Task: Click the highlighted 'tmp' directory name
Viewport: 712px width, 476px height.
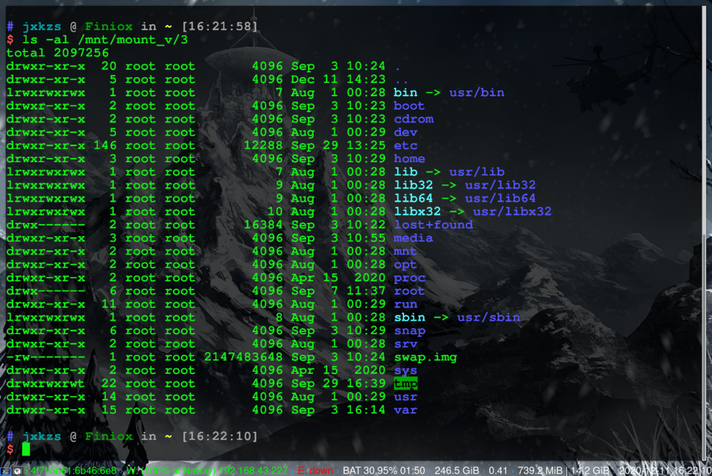Action: tap(405, 383)
